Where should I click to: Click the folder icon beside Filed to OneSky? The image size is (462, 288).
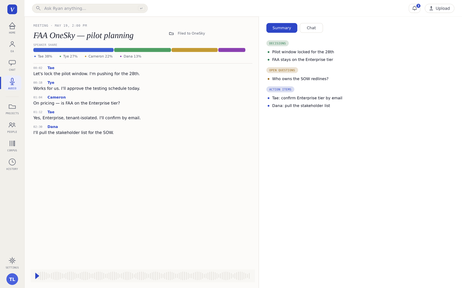click(171, 33)
